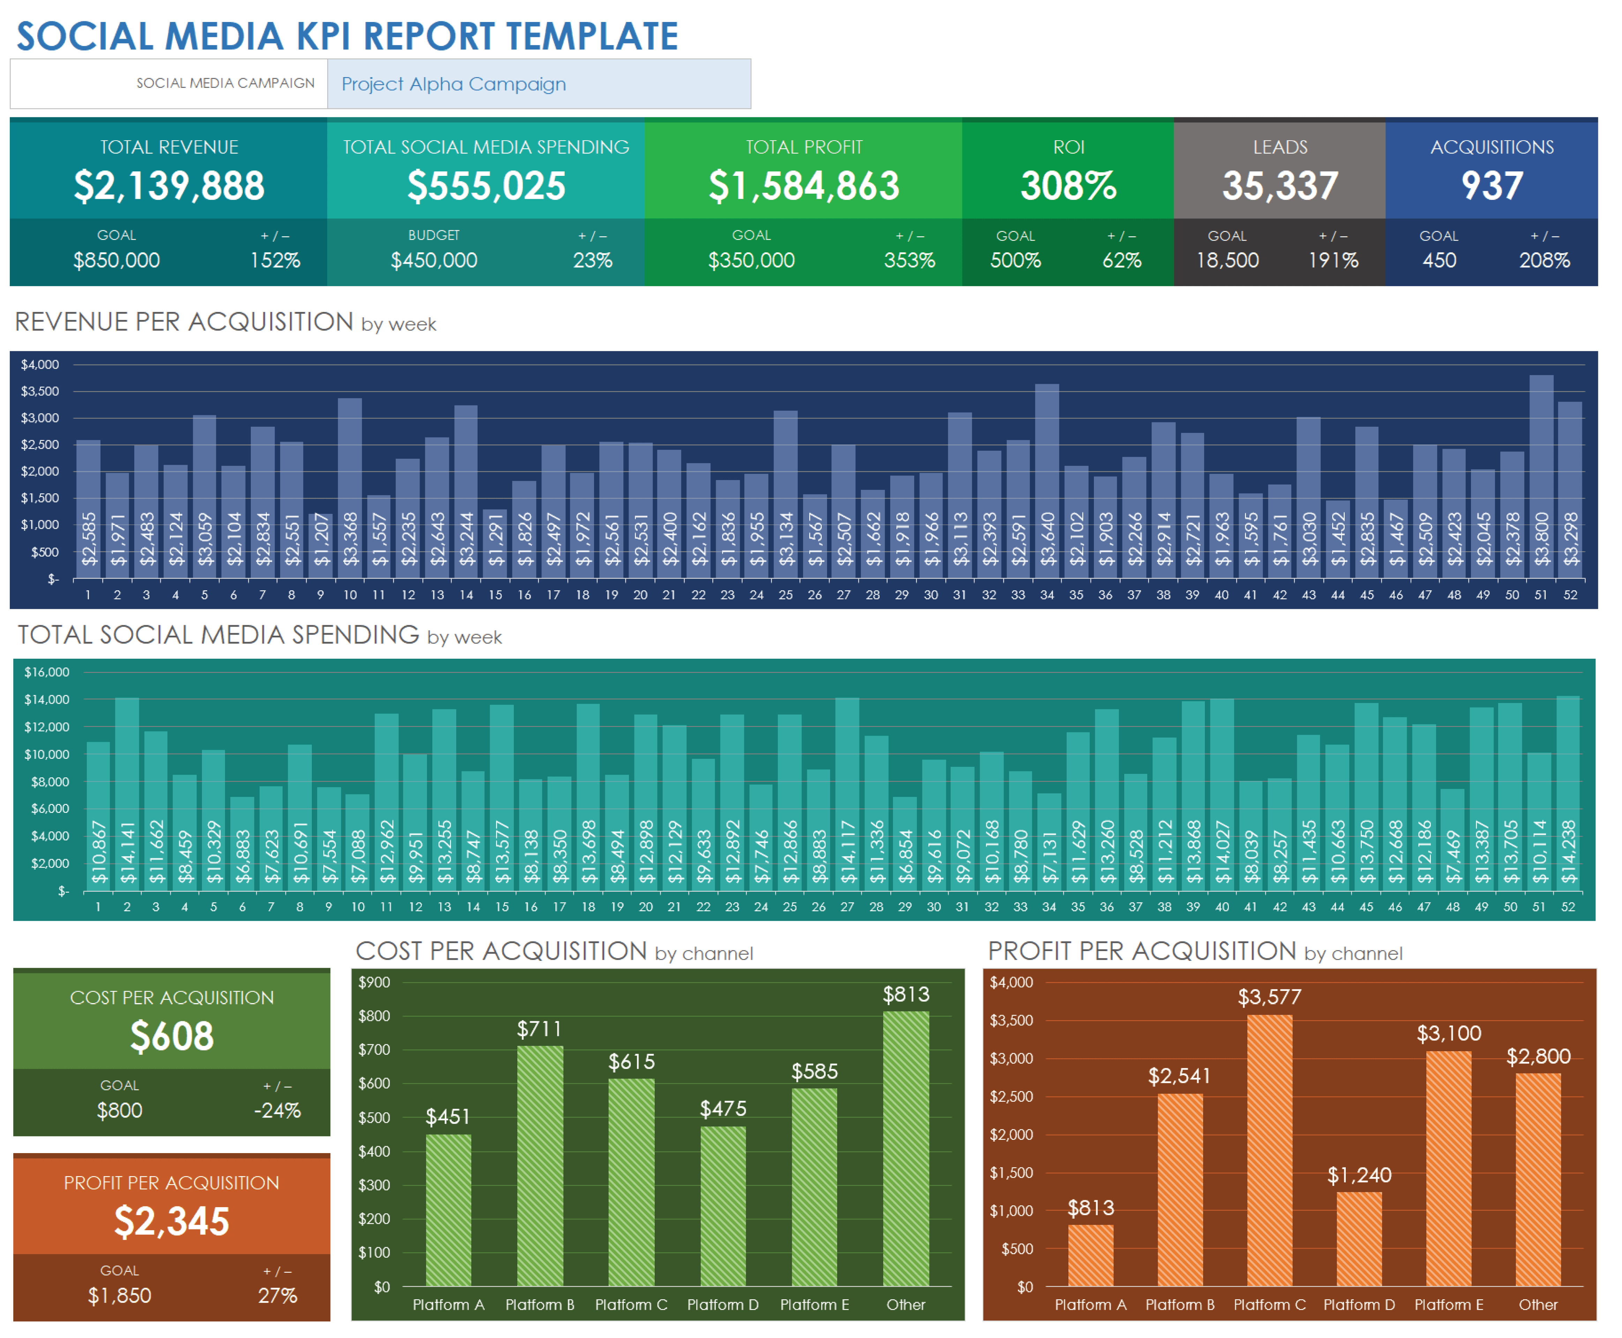Click the Profit Per Acquisition by channel heading
The width and height of the screenshot is (1622, 1338).
tap(1195, 952)
